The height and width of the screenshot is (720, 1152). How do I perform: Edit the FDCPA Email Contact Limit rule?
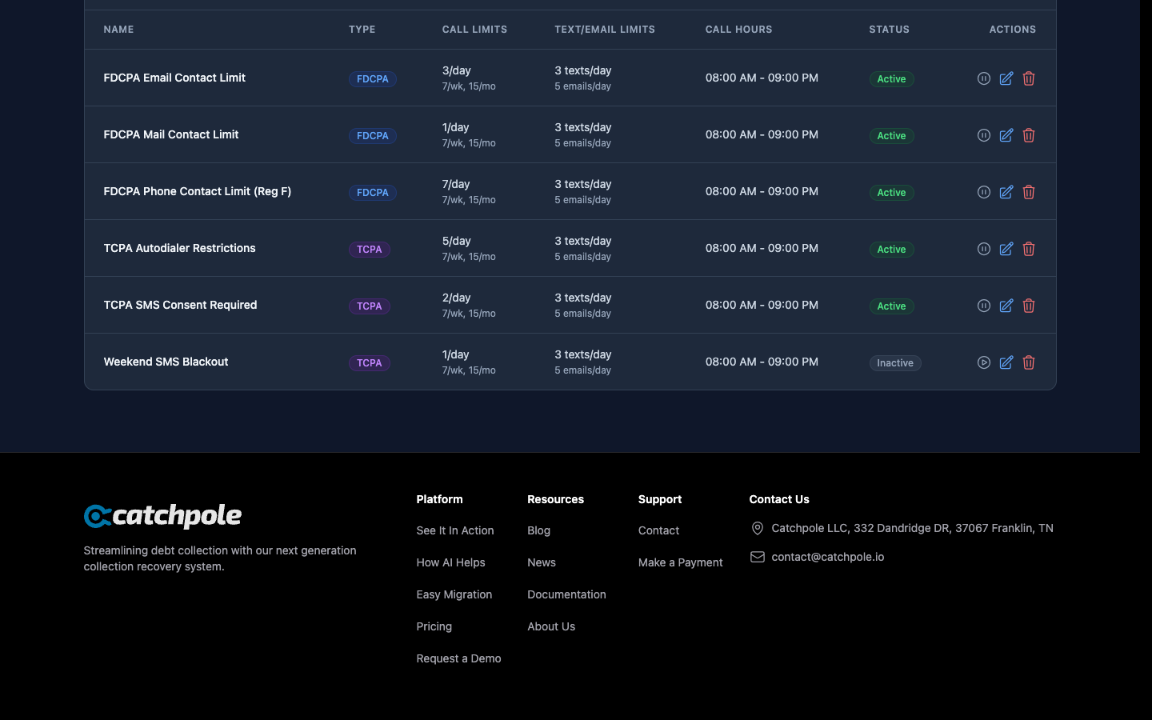(x=1006, y=78)
